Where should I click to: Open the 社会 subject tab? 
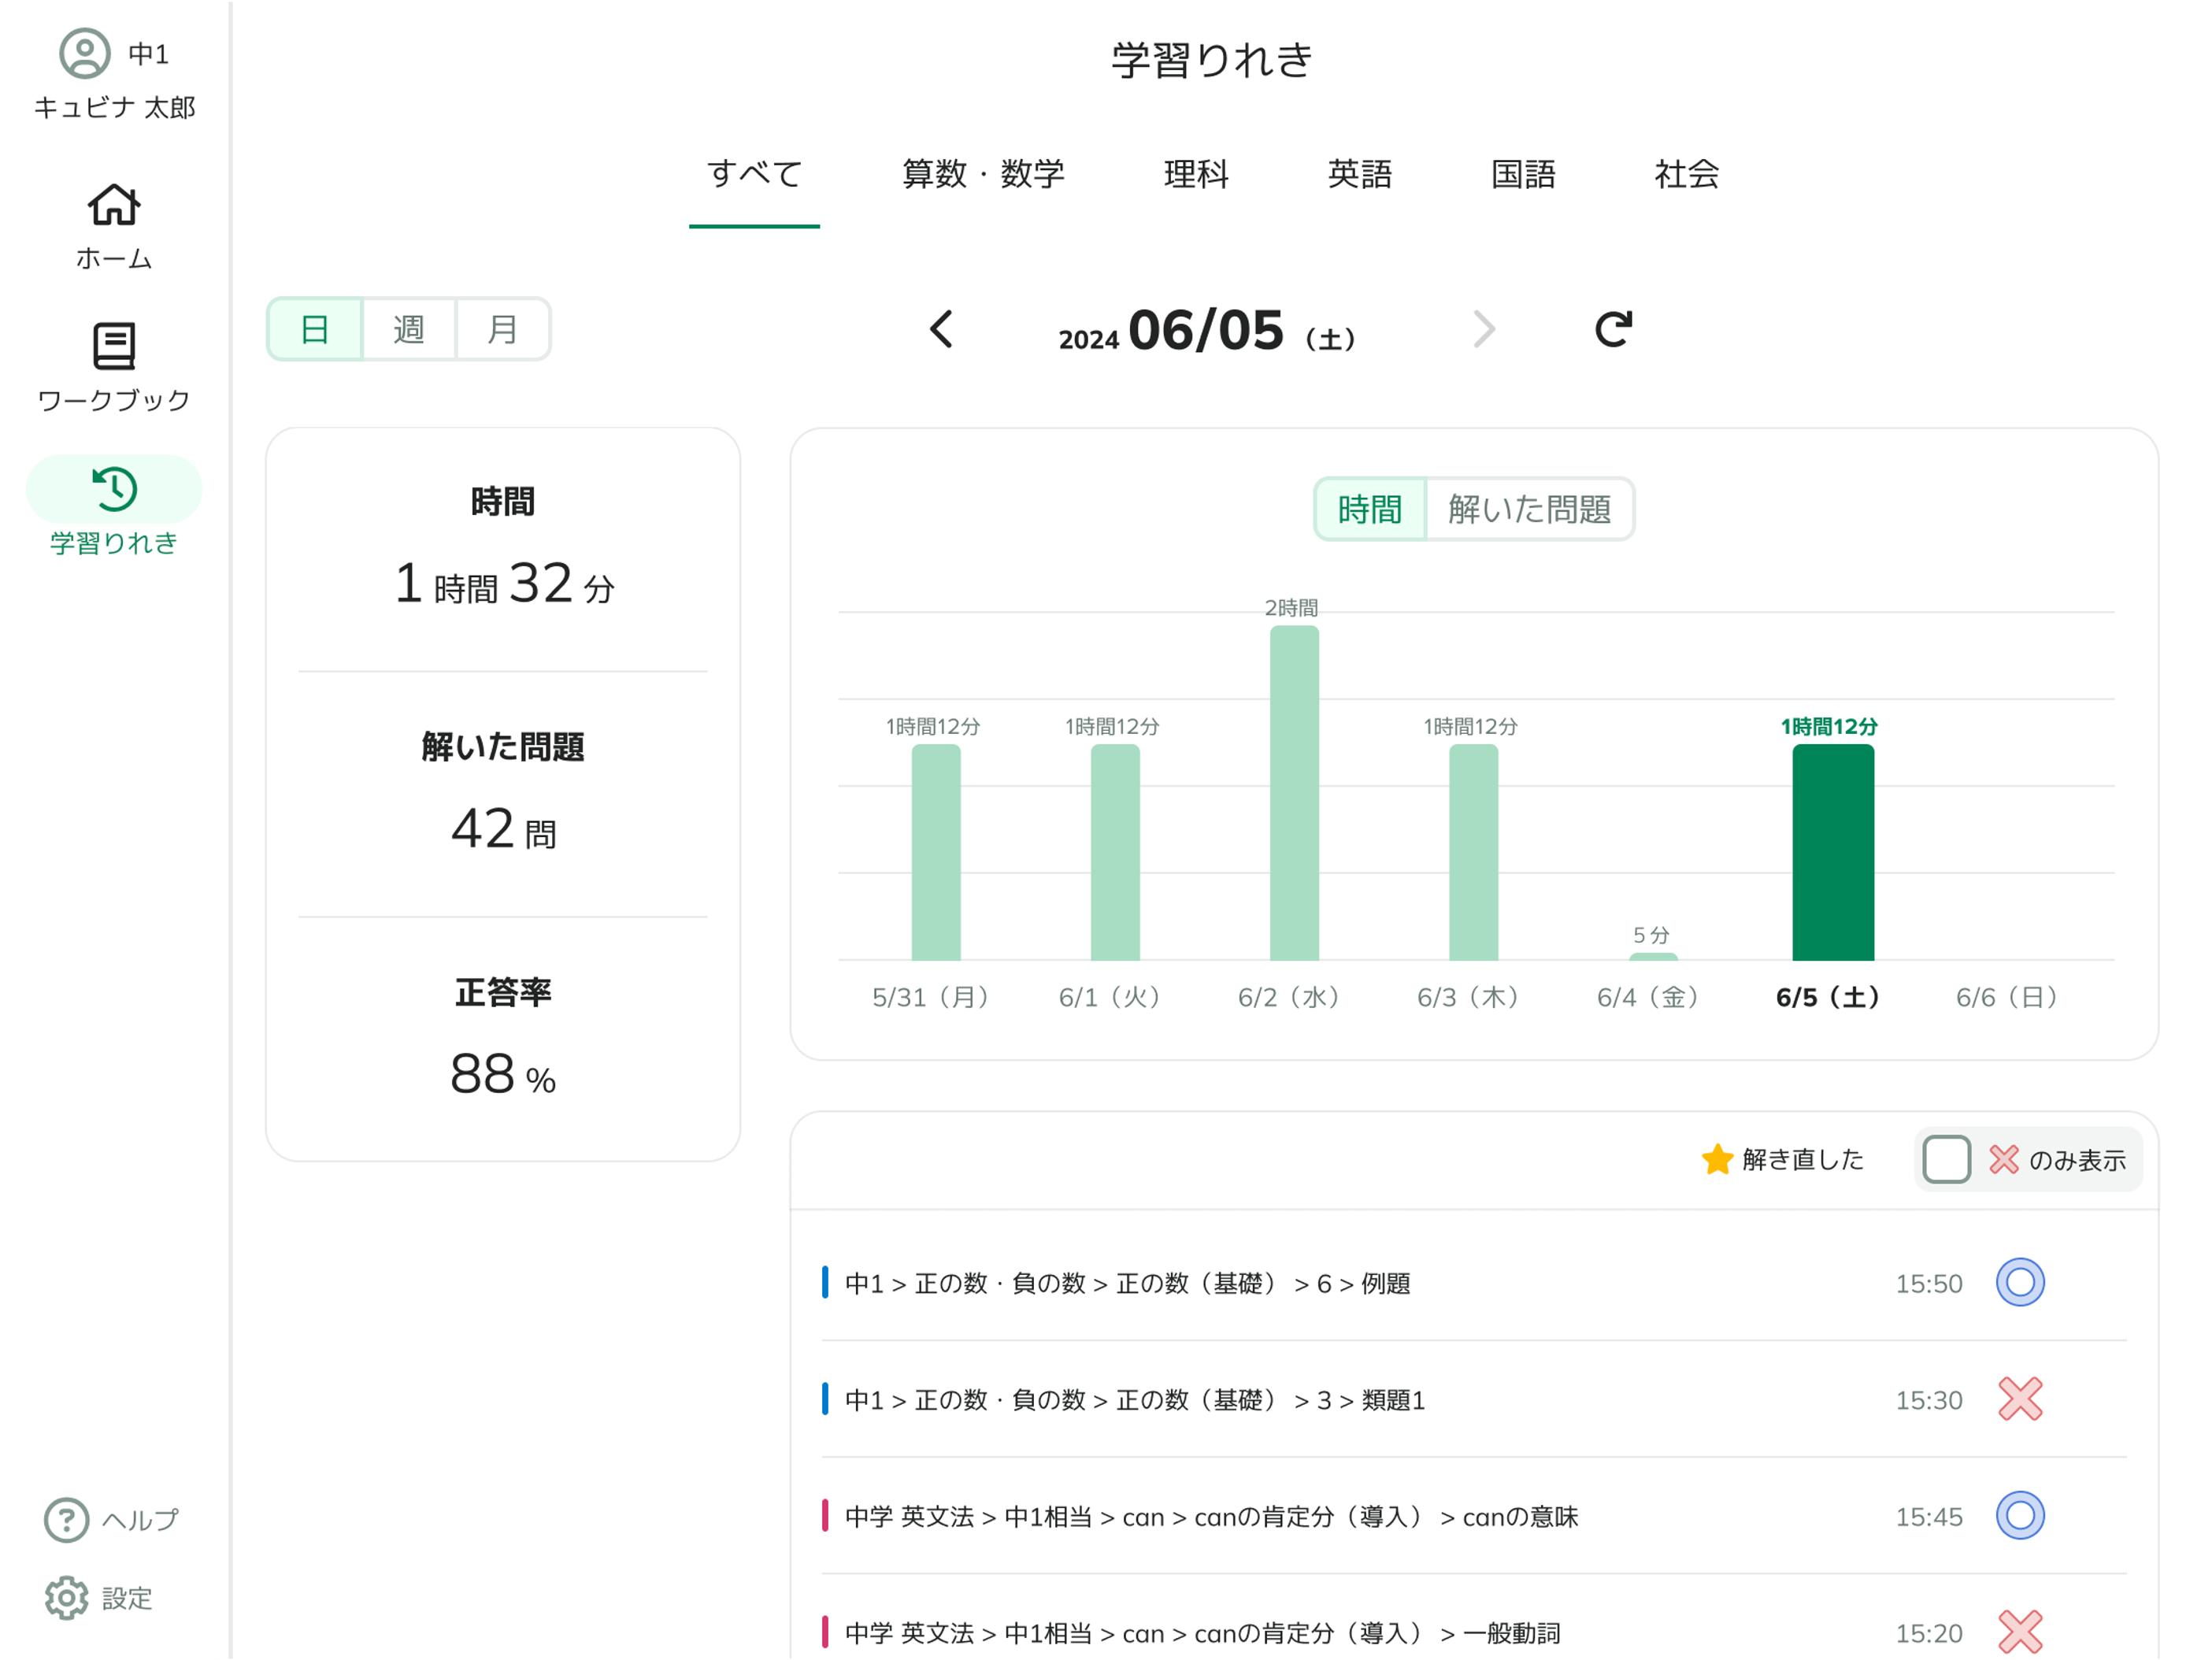pyautogui.click(x=1687, y=175)
